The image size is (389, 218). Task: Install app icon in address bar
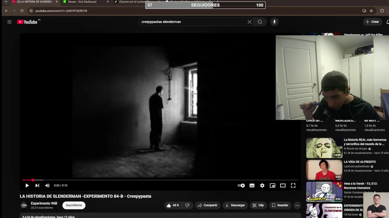click(364, 11)
